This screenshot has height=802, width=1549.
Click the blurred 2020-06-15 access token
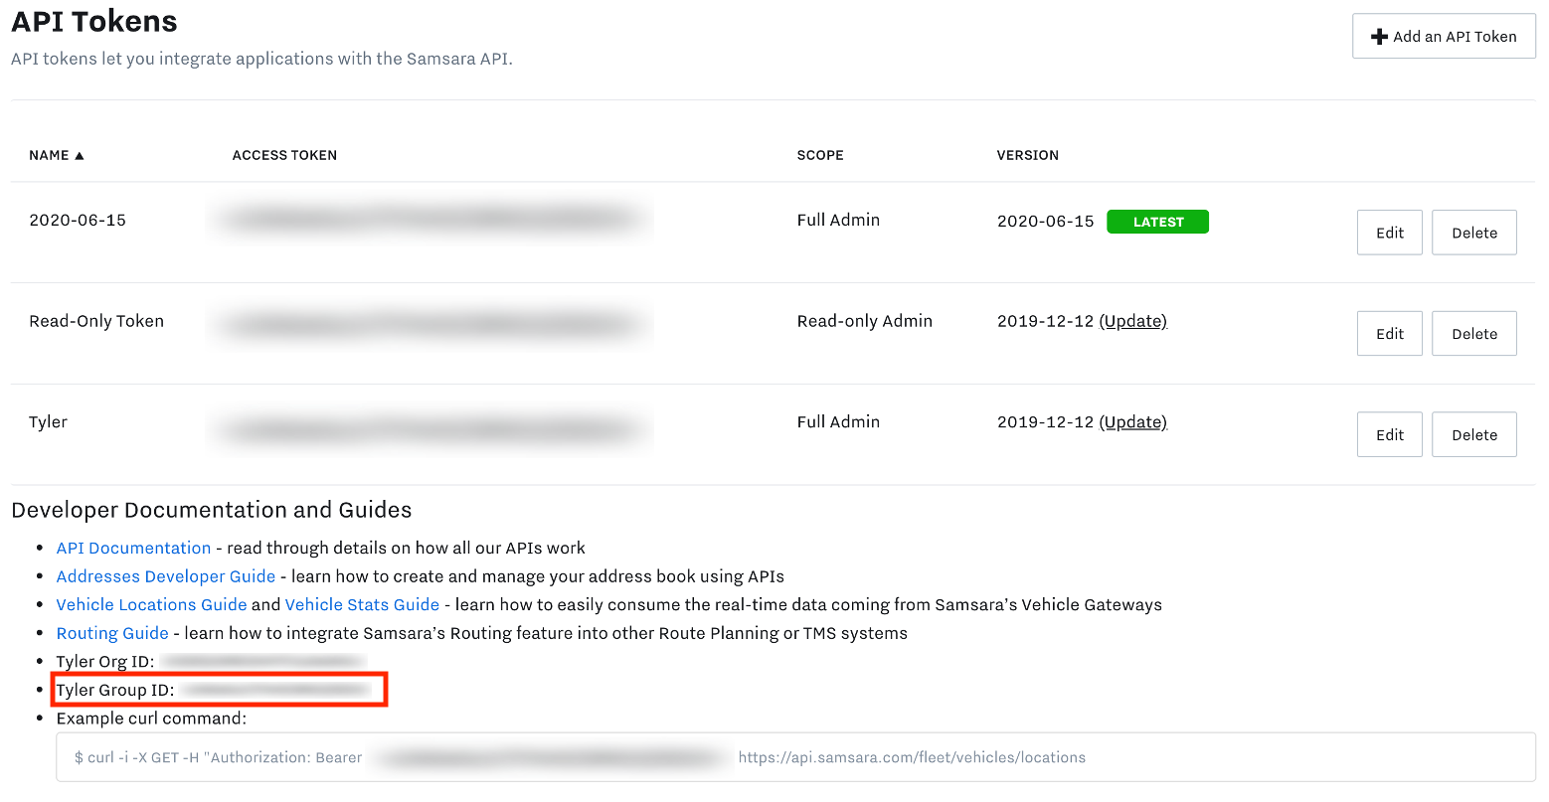click(430, 220)
